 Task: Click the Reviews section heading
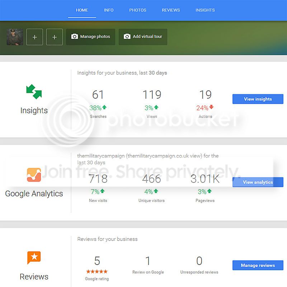point(34,277)
